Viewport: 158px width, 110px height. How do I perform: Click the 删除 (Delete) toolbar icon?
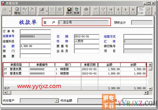[32, 11]
